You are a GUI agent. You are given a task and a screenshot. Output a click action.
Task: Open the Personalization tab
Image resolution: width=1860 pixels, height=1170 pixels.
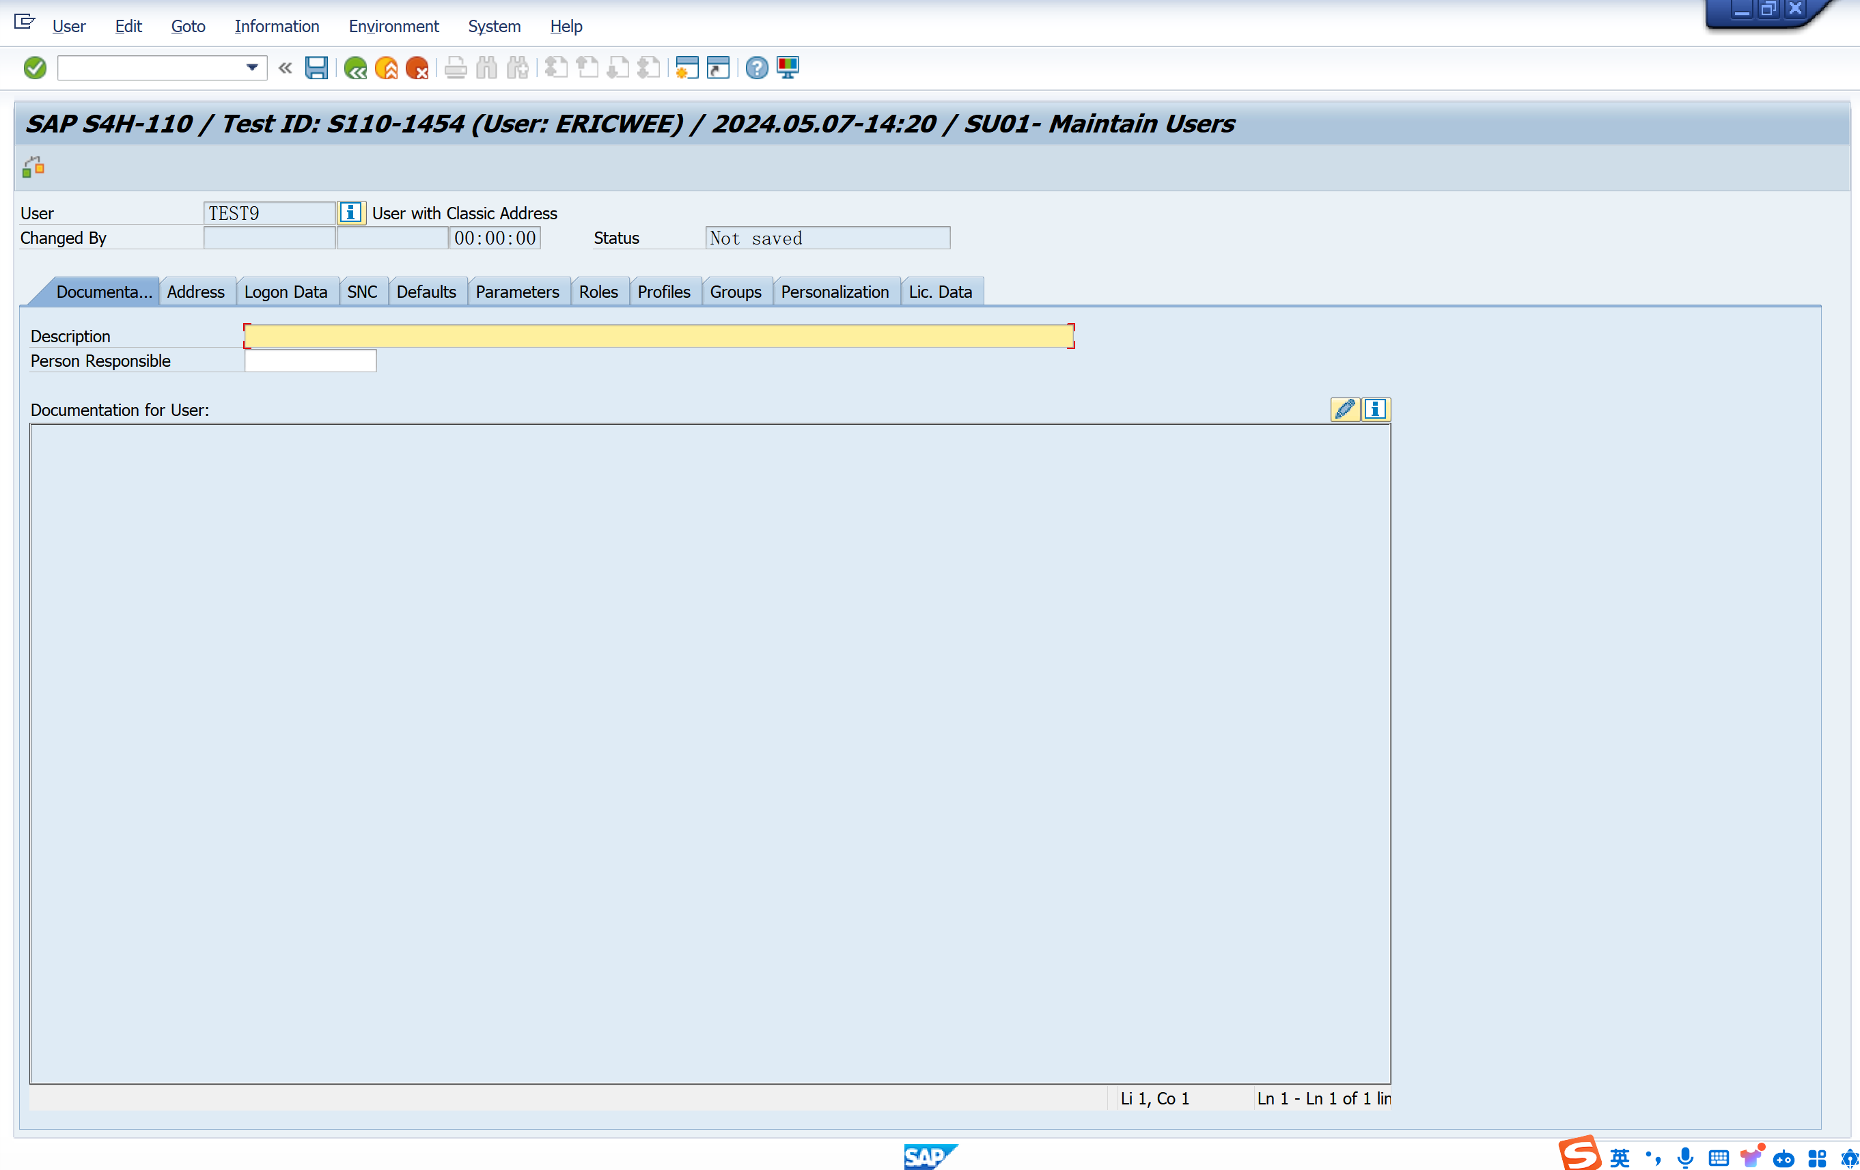834,292
